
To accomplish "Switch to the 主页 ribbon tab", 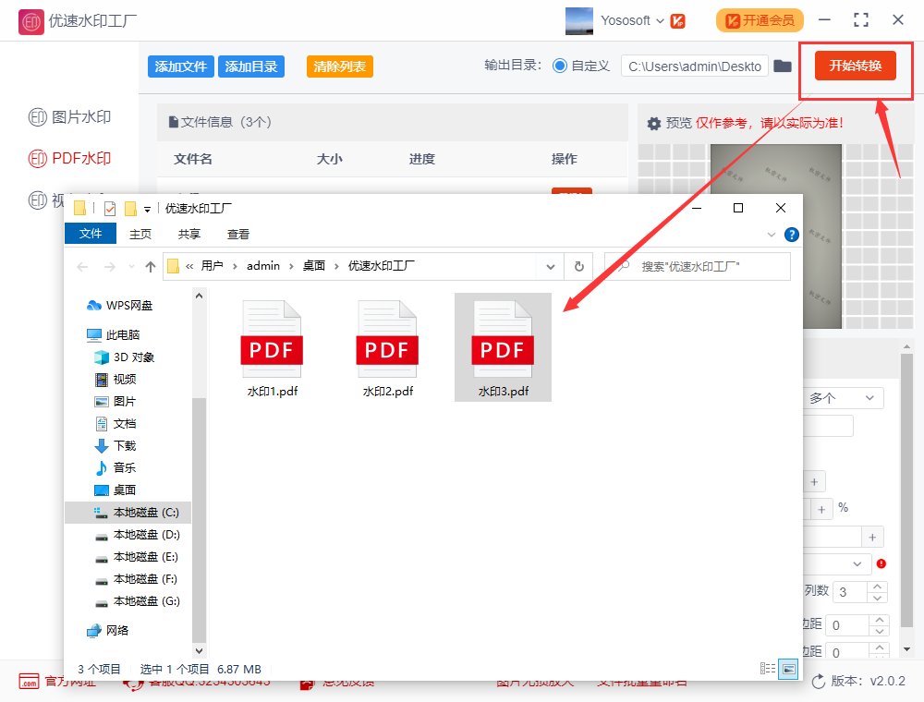I will click(140, 234).
